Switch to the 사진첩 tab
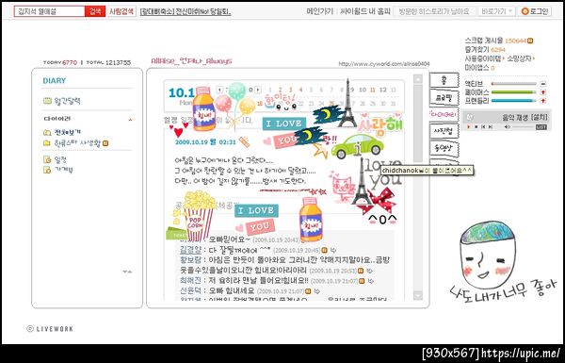Image resolution: width=565 pixels, height=363 pixels. click(x=444, y=131)
